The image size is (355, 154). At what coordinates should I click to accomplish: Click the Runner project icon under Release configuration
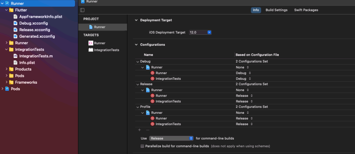[148, 90]
